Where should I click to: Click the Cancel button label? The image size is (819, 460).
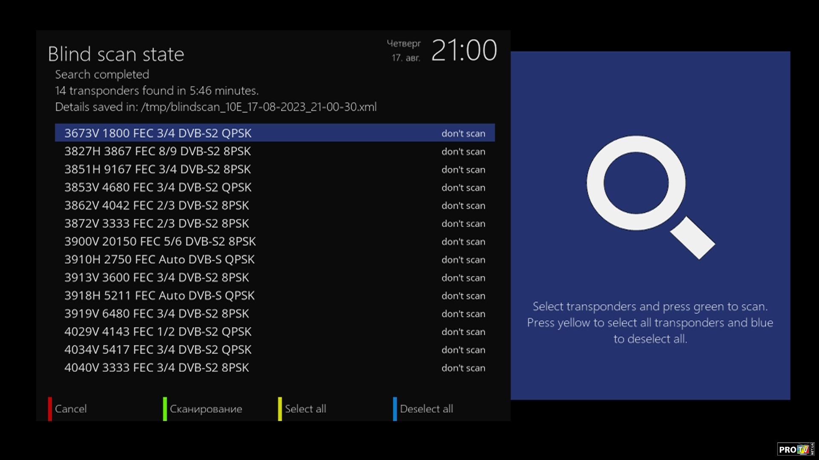tap(70, 409)
